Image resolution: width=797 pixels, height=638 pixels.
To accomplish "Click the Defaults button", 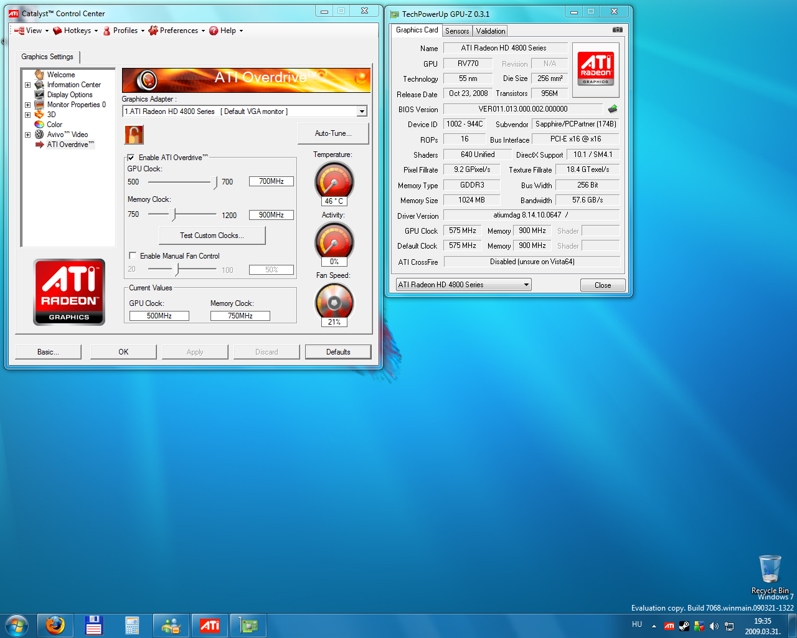I will point(338,352).
